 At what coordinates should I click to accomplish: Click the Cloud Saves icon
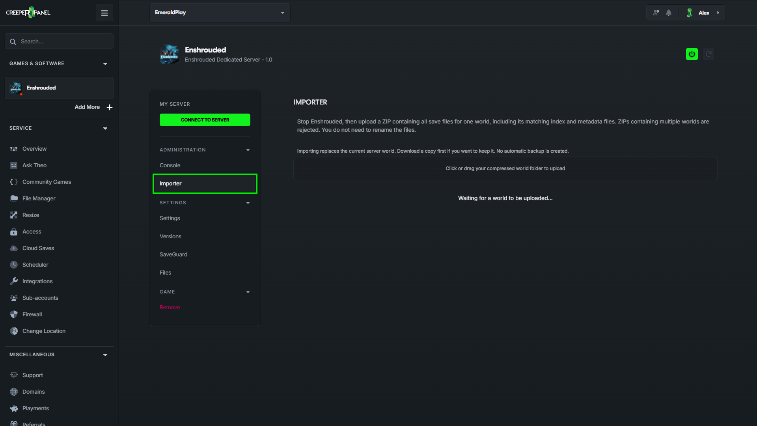(x=14, y=248)
